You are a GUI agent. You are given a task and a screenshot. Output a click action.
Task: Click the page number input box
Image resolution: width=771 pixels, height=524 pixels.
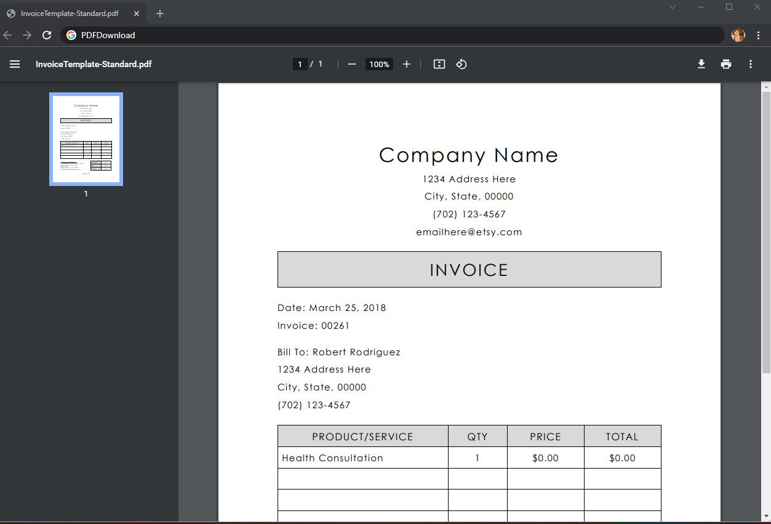coord(300,64)
